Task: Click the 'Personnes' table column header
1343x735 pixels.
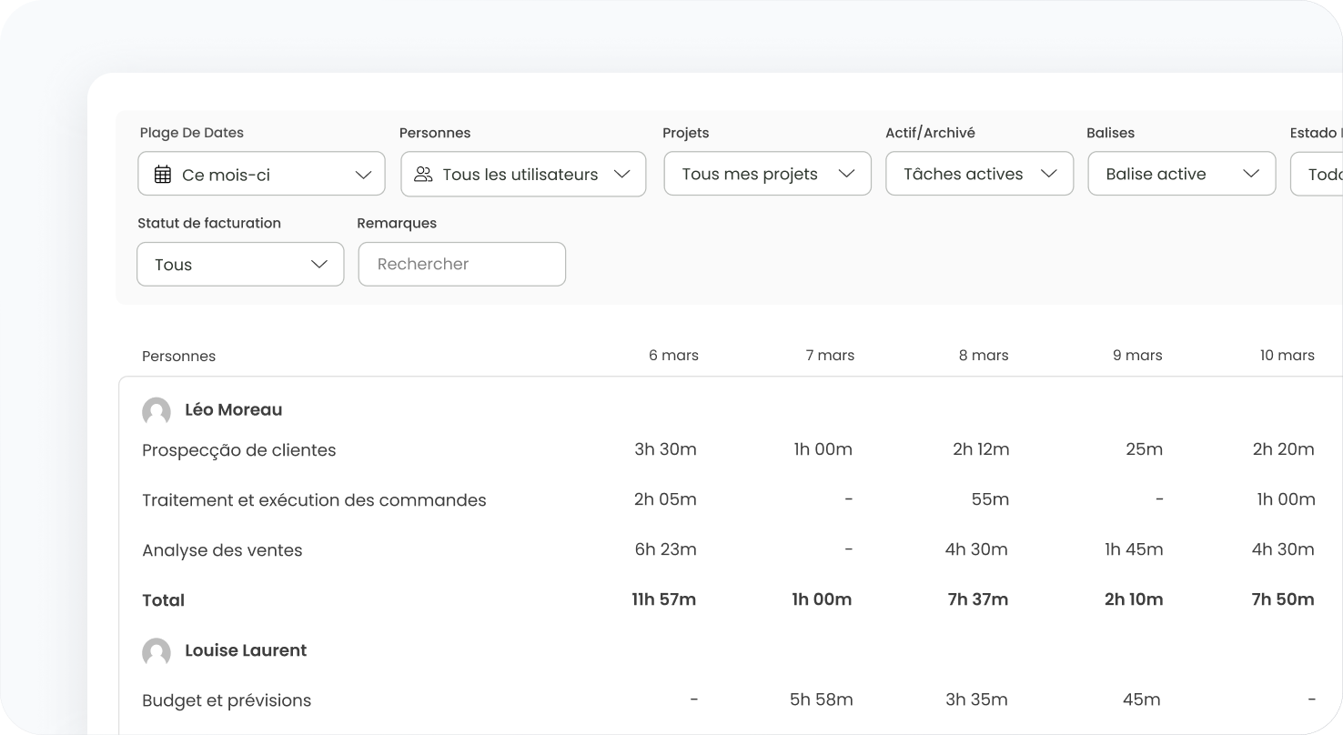Action: [x=178, y=357]
